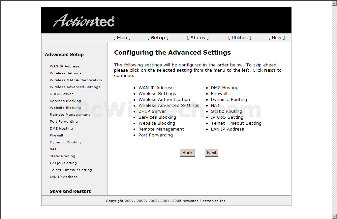Image resolution: width=337 pixels, height=219 pixels.
Task: Open the Help tab
Action: 276,38
